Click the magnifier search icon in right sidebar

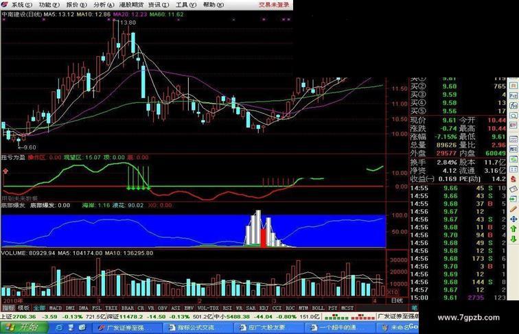513,115
